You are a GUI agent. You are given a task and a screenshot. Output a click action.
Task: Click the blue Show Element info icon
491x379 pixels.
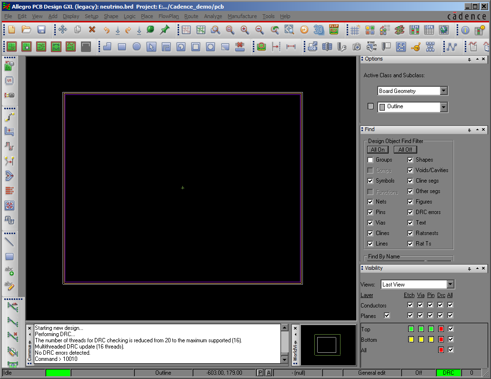pyautogui.click(x=465, y=30)
